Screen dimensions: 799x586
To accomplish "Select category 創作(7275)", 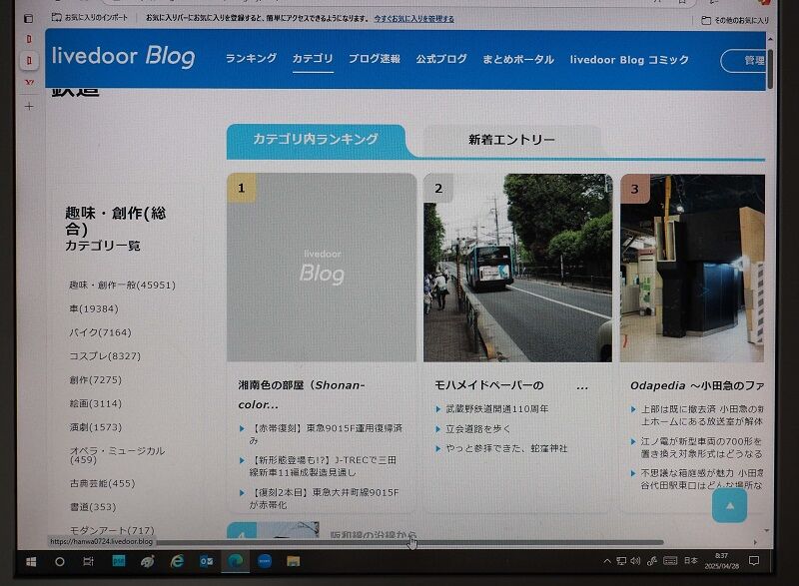I will click(x=95, y=379).
